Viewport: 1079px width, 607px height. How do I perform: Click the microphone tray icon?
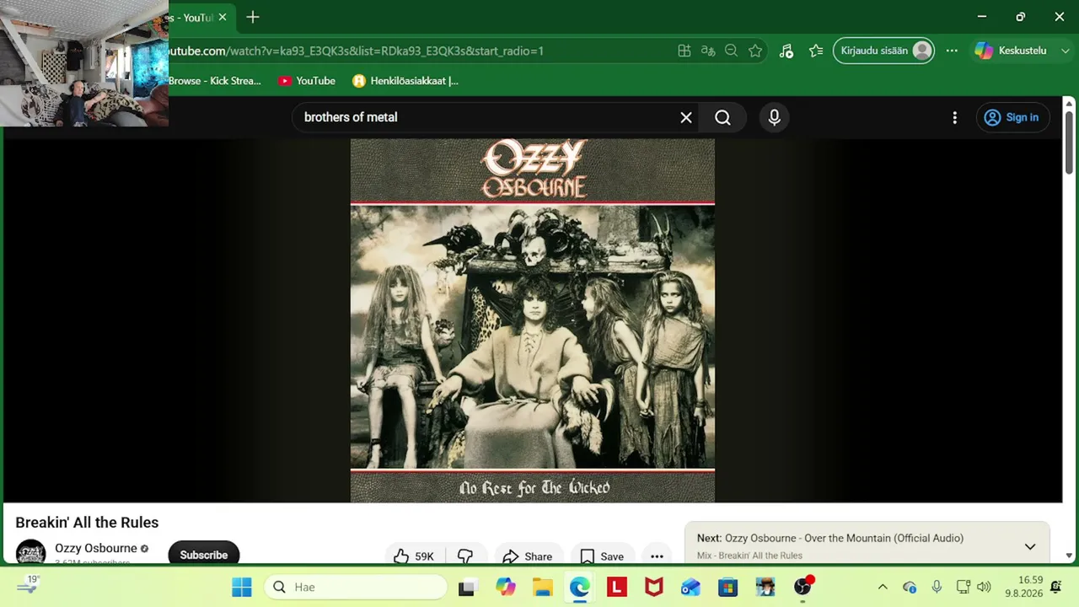point(937,587)
